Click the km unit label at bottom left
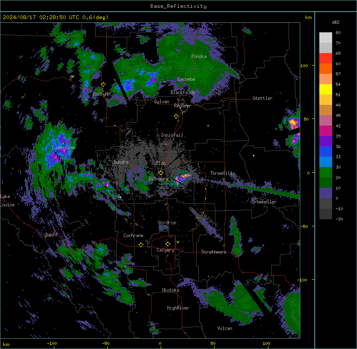 click(6, 344)
